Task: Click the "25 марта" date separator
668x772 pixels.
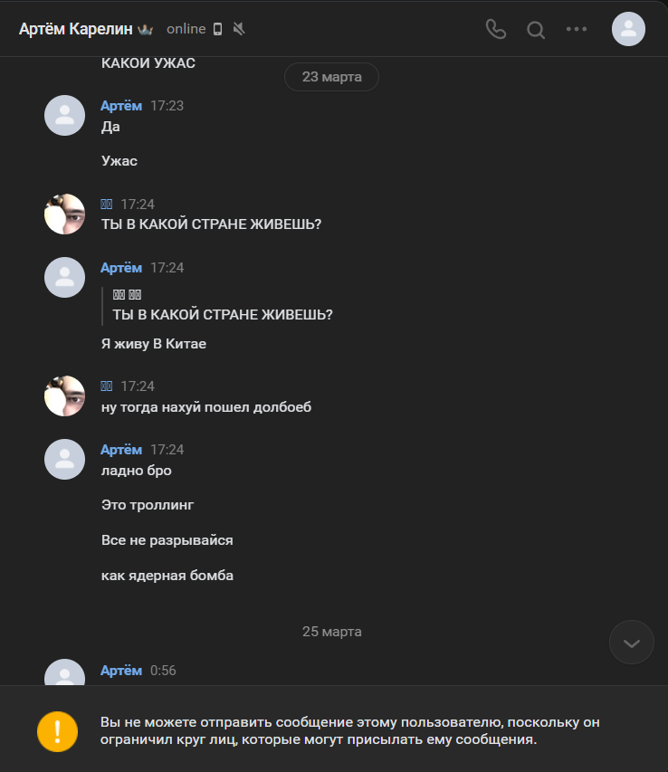Action: click(331, 632)
